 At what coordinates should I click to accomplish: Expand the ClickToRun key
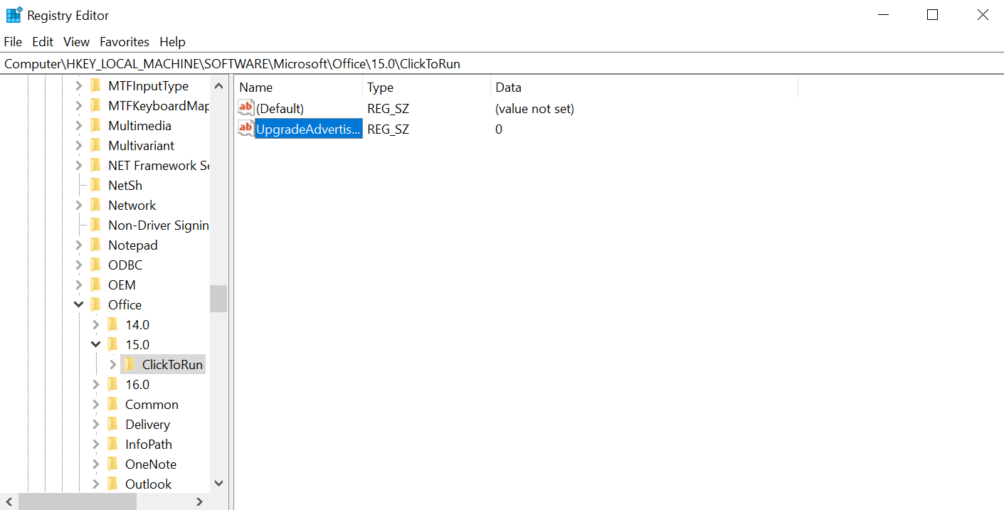[112, 365]
